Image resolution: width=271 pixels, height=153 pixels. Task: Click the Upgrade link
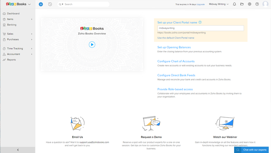click(x=201, y=4)
